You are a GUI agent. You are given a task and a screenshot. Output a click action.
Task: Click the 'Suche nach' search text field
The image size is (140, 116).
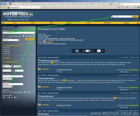pyautogui.click(x=18, y=33)
